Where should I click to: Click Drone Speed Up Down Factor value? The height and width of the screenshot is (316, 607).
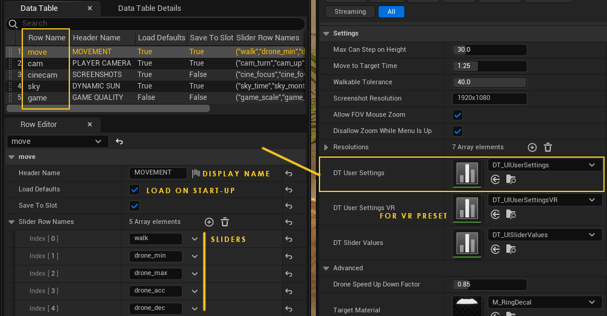click(x=489, y=285)
